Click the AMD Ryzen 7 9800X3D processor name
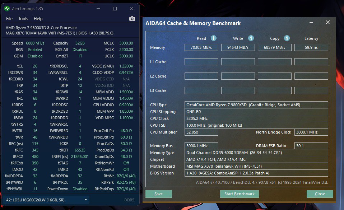This screenshot has width=344, height=210. pos(41,28)
